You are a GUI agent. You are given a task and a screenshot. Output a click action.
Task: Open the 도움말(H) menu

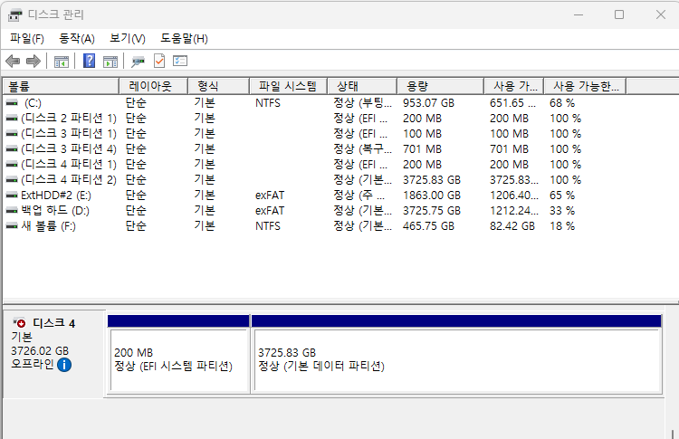pos(184,39)
